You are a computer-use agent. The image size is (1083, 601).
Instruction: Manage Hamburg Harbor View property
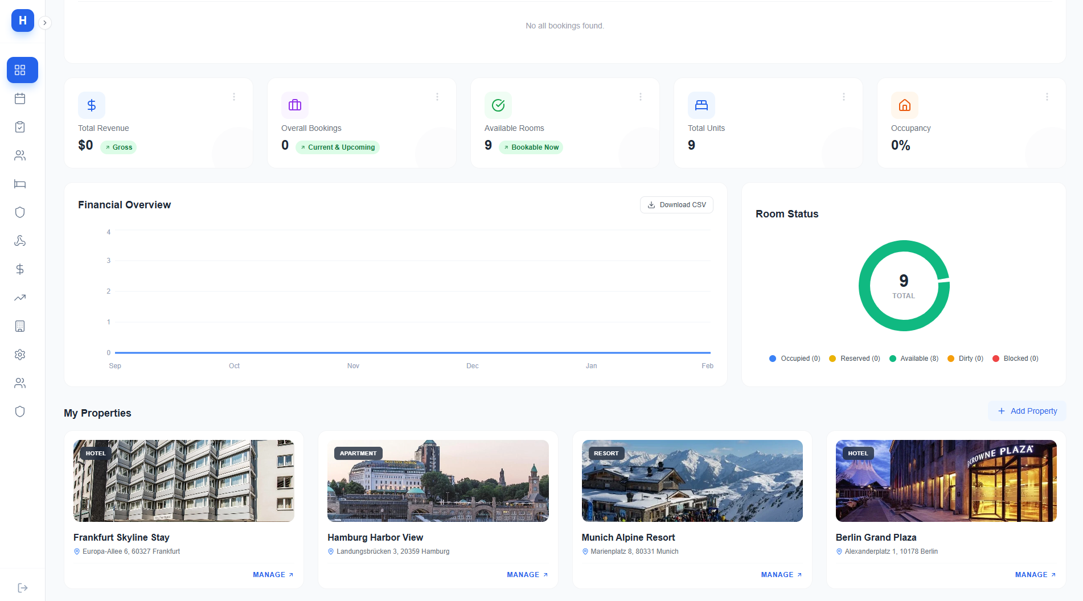527,575
